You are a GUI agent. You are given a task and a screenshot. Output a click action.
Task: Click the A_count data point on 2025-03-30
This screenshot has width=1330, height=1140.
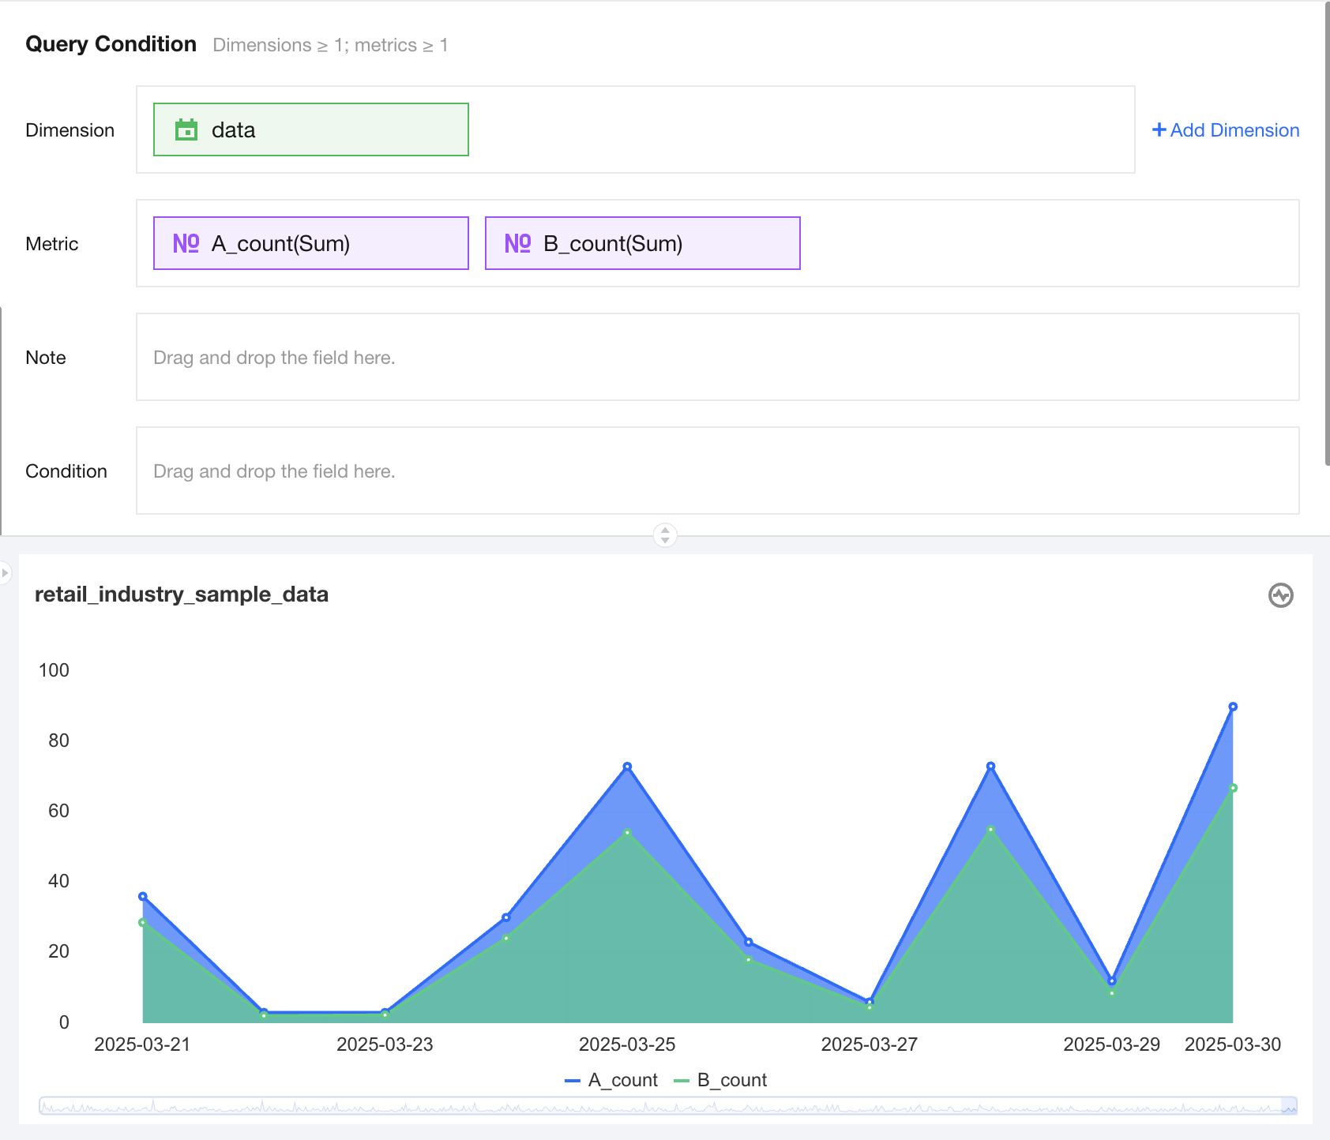[1233, 707]
